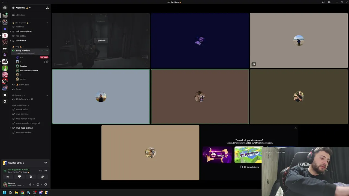Open activities launcher in voice panel
Viewport: 349px width, 196px height.
click(31, 177)
